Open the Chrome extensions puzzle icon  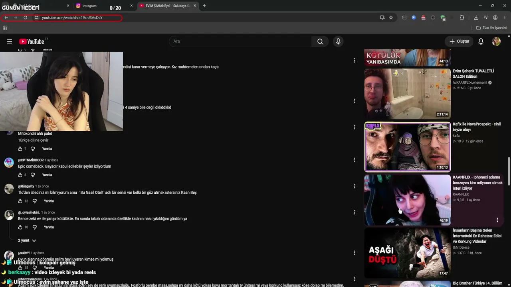462,18
